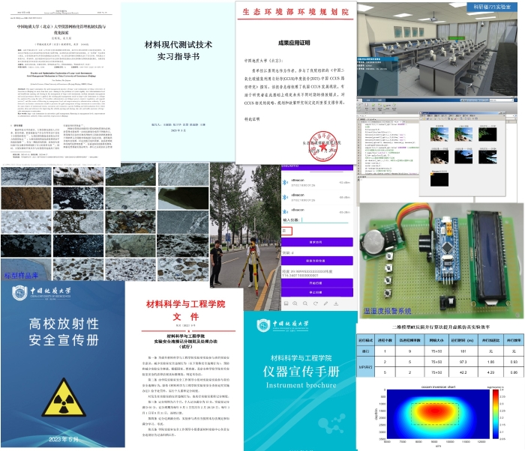
Task: Click the pencil edit icon in phone toolbar
Action: coord(325,304)
